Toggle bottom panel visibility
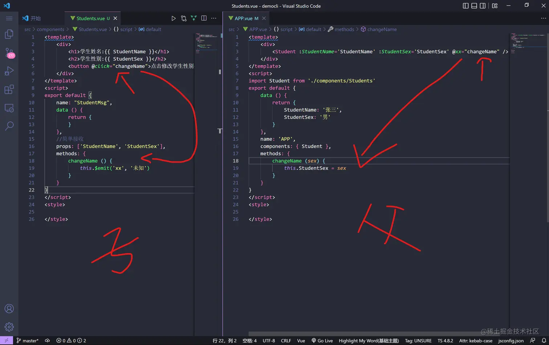 point(474,6)
